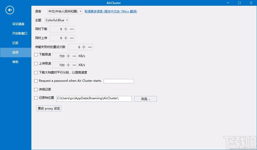Expand parallel segmented download option checkbox
Viewport: 257px width, 150px height.
click(36, 72)
